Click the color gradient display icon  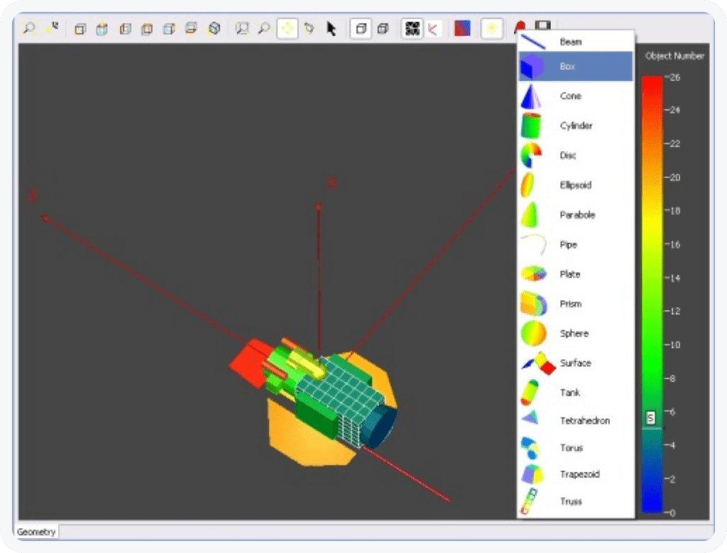[x=462, y=28]
